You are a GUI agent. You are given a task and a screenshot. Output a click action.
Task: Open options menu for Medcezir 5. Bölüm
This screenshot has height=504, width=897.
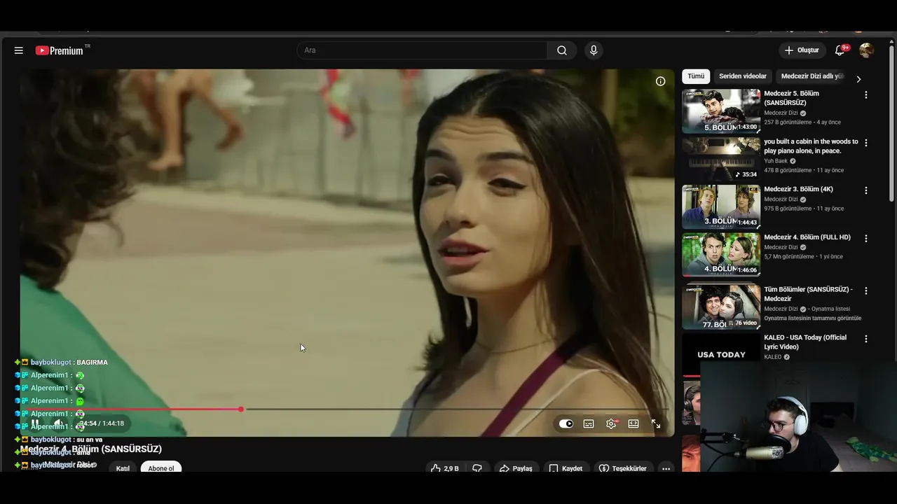coord(866,94)
